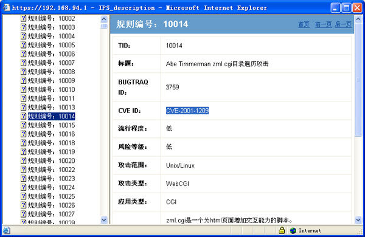This screenshot has width=365, height=237.
Task: Open the 后一页 next page link
Action: (343, 24)
